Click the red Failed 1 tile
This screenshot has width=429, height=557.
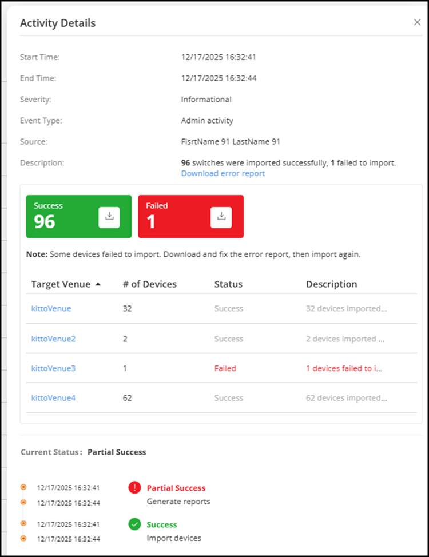coord(172,217)
